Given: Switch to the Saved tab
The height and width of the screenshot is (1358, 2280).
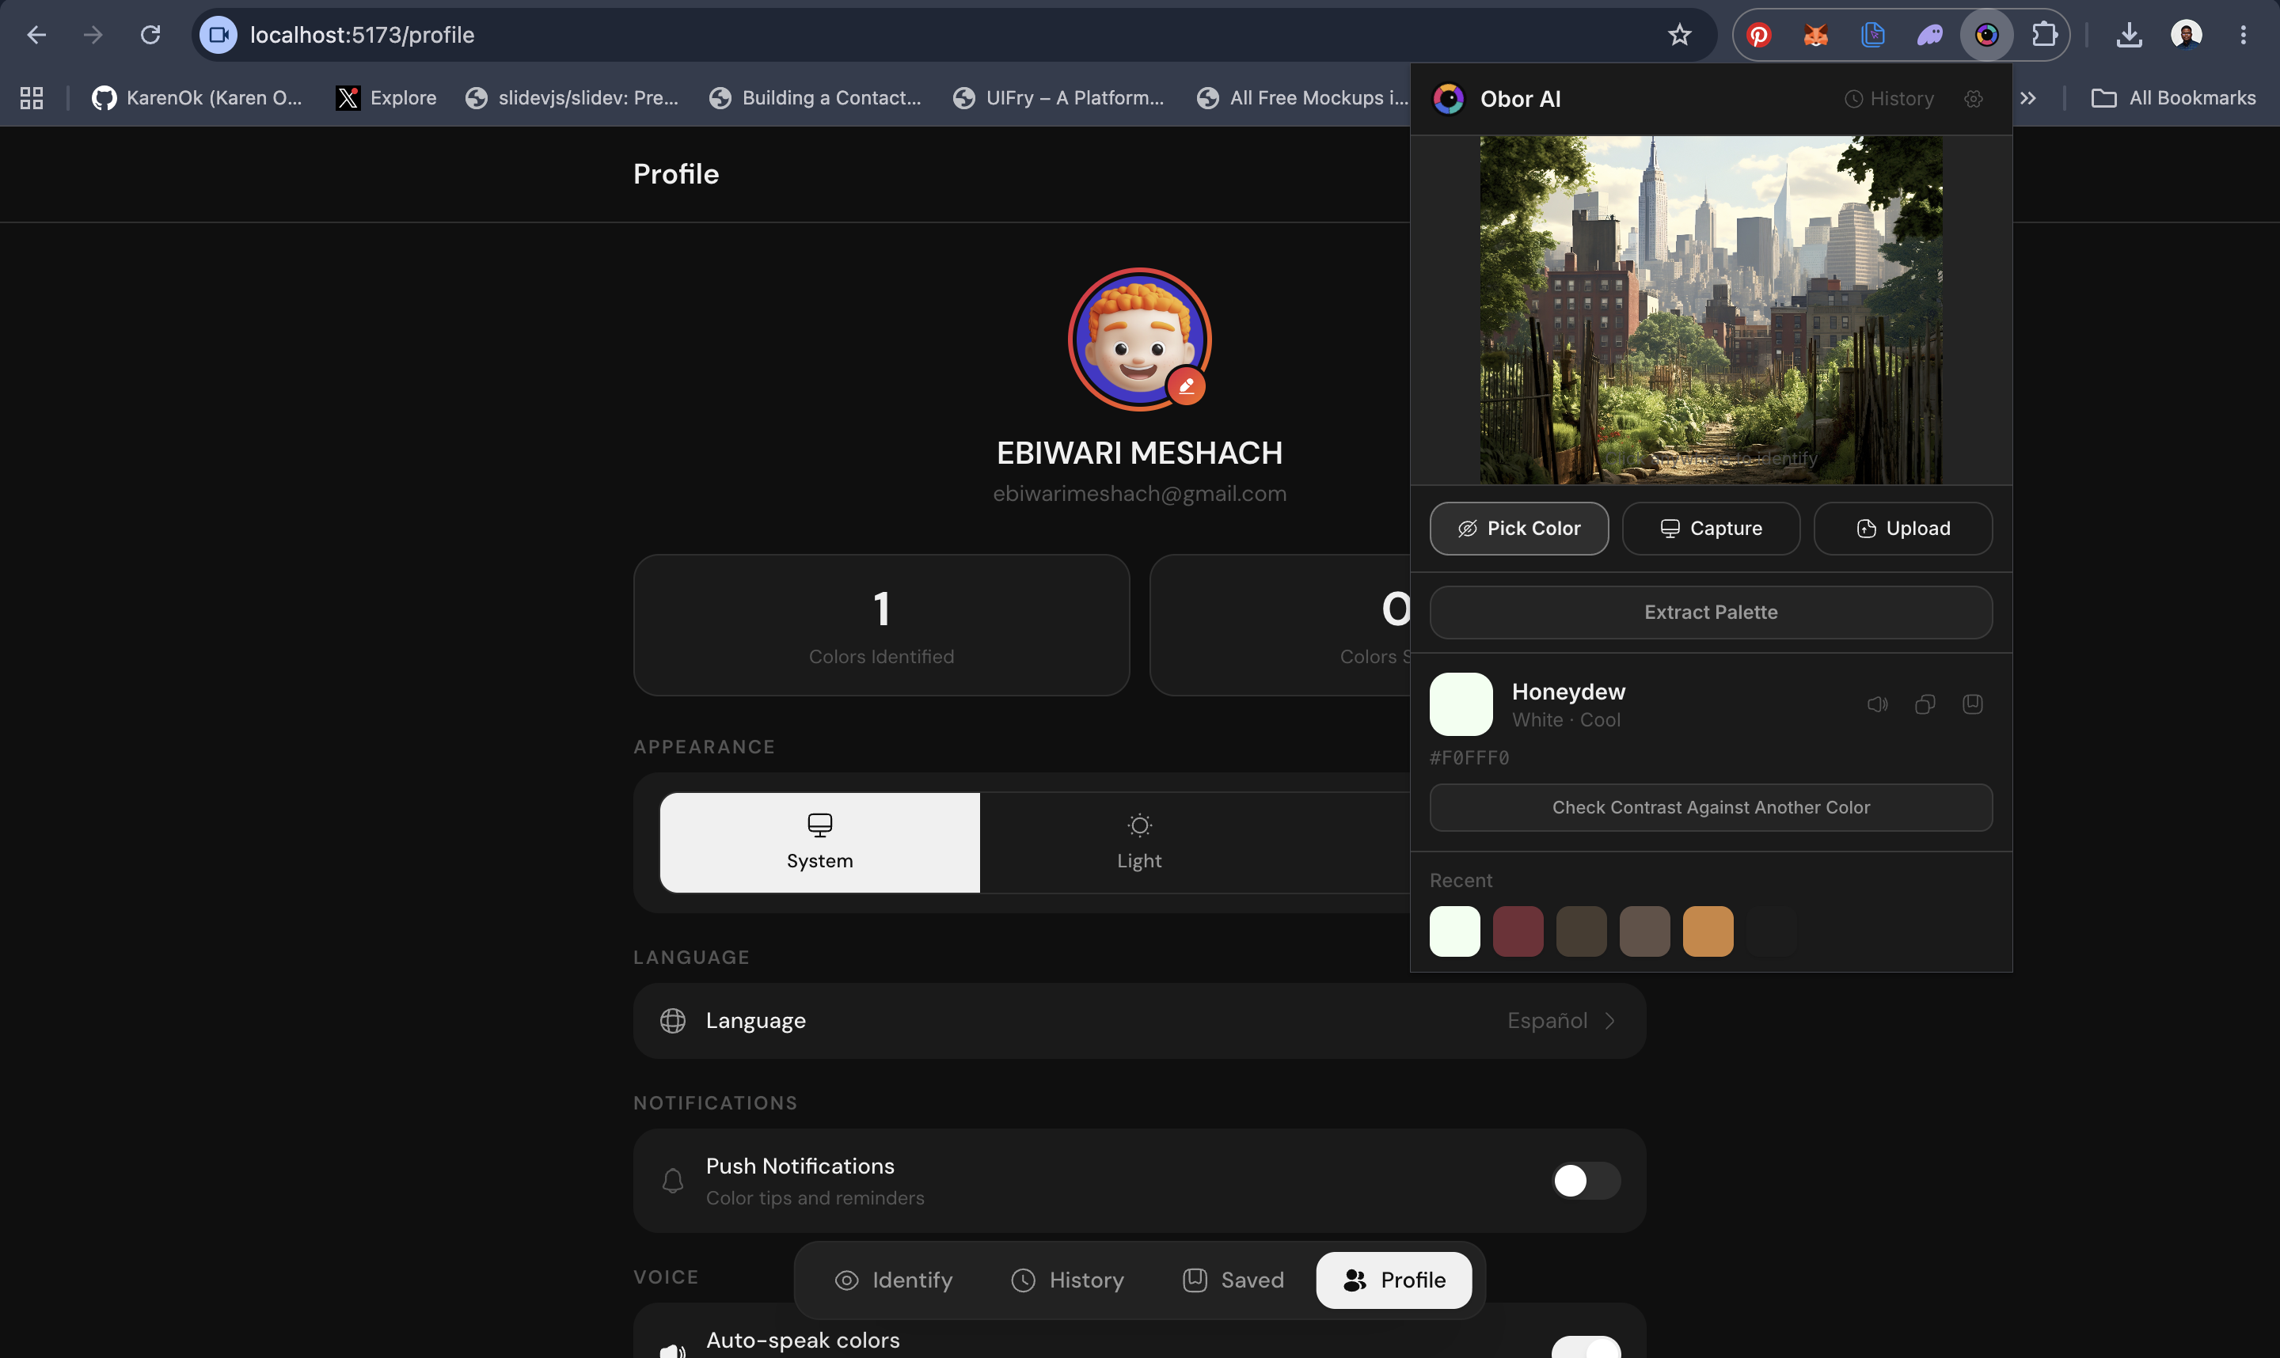Looking at the screenshot, I should click(1234, 1280).
